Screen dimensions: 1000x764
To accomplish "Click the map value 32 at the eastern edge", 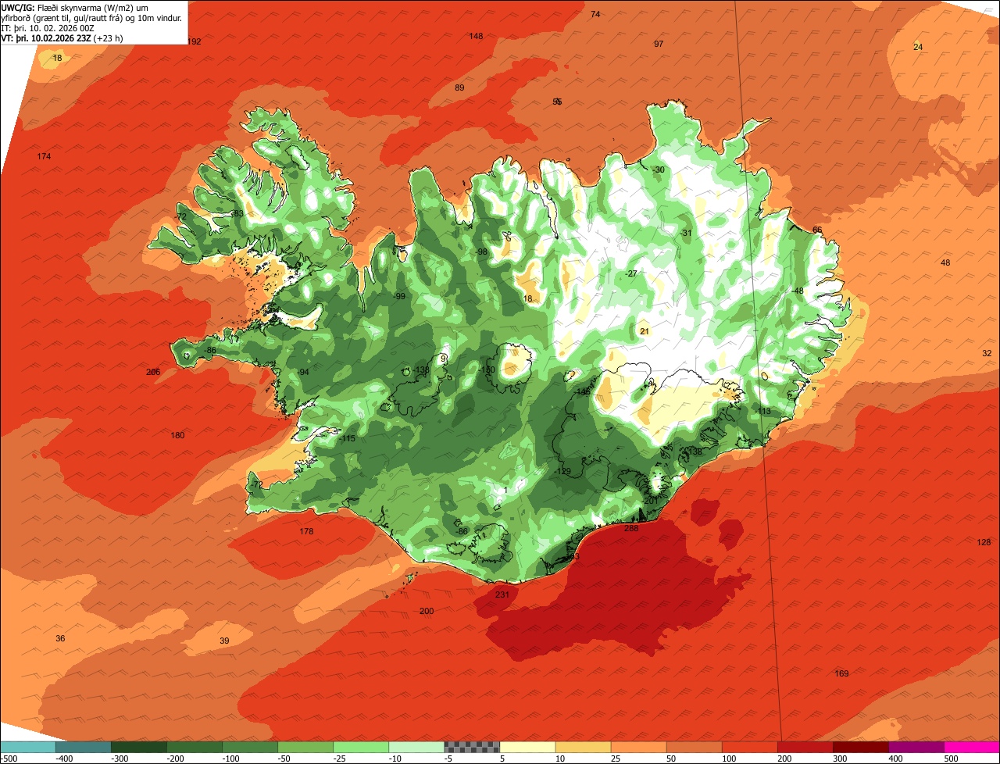I will click(987, 353).
